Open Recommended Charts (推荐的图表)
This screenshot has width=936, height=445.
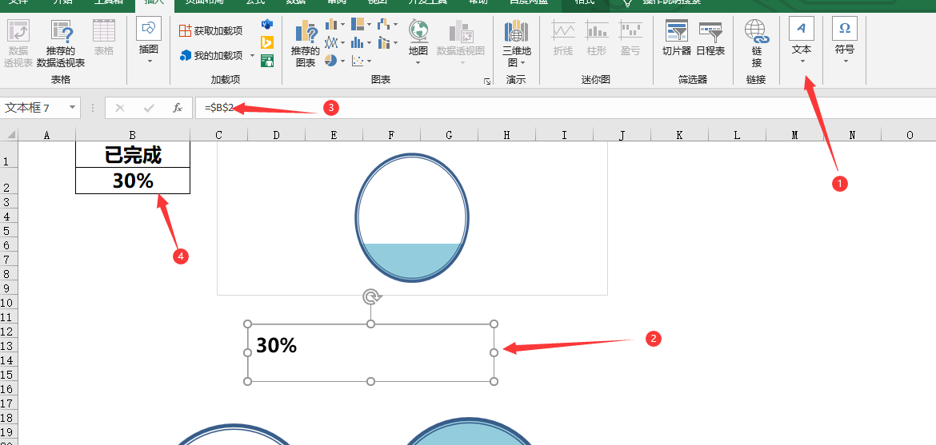(x=306, y=43)
